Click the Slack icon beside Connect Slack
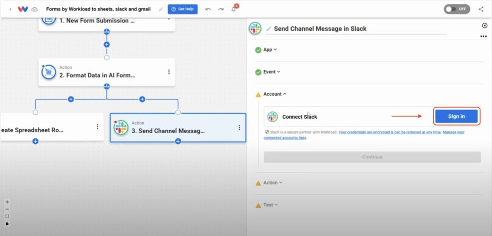492x236 pixels. point(272,117)
